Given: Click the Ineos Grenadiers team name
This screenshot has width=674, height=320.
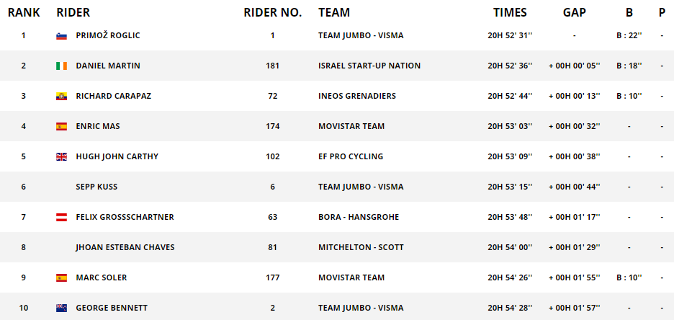Looking at the screenshot, I should (357, 96).
